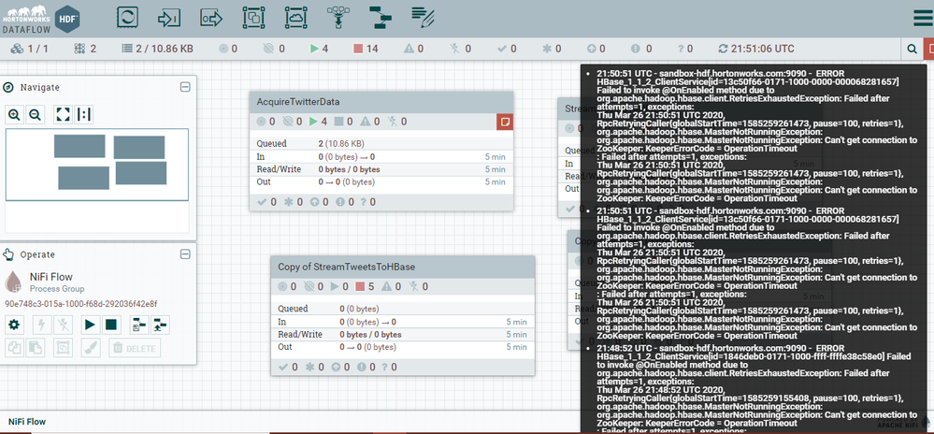Open the global hamburger menu
Screen dimensions: 934x434
[x=923, y=18]
